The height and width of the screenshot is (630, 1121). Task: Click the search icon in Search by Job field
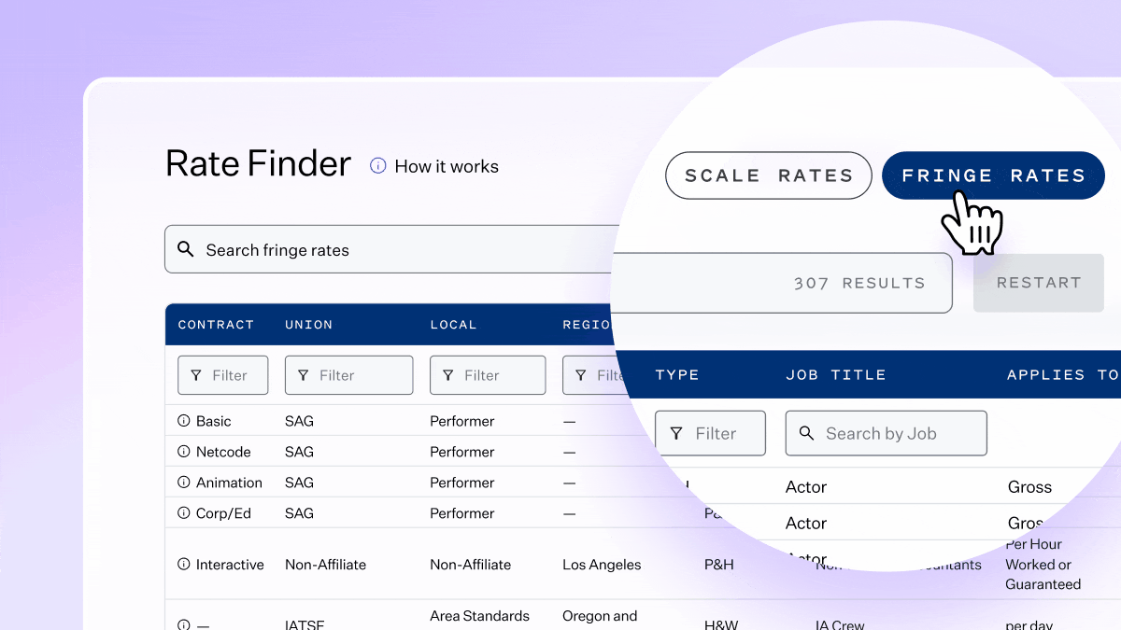click(x=807, y=432)
